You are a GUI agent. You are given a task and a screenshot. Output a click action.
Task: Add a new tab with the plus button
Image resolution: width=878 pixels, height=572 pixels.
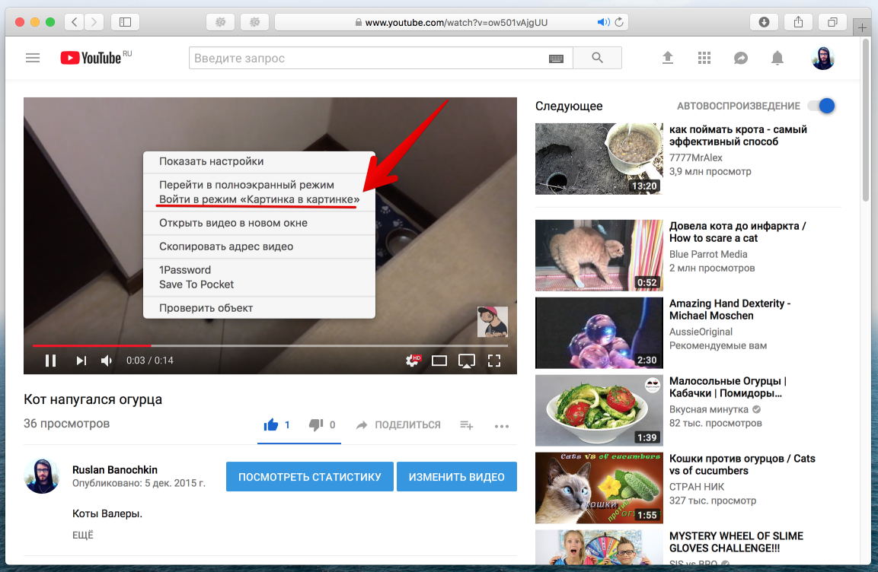tap(862, 27)
